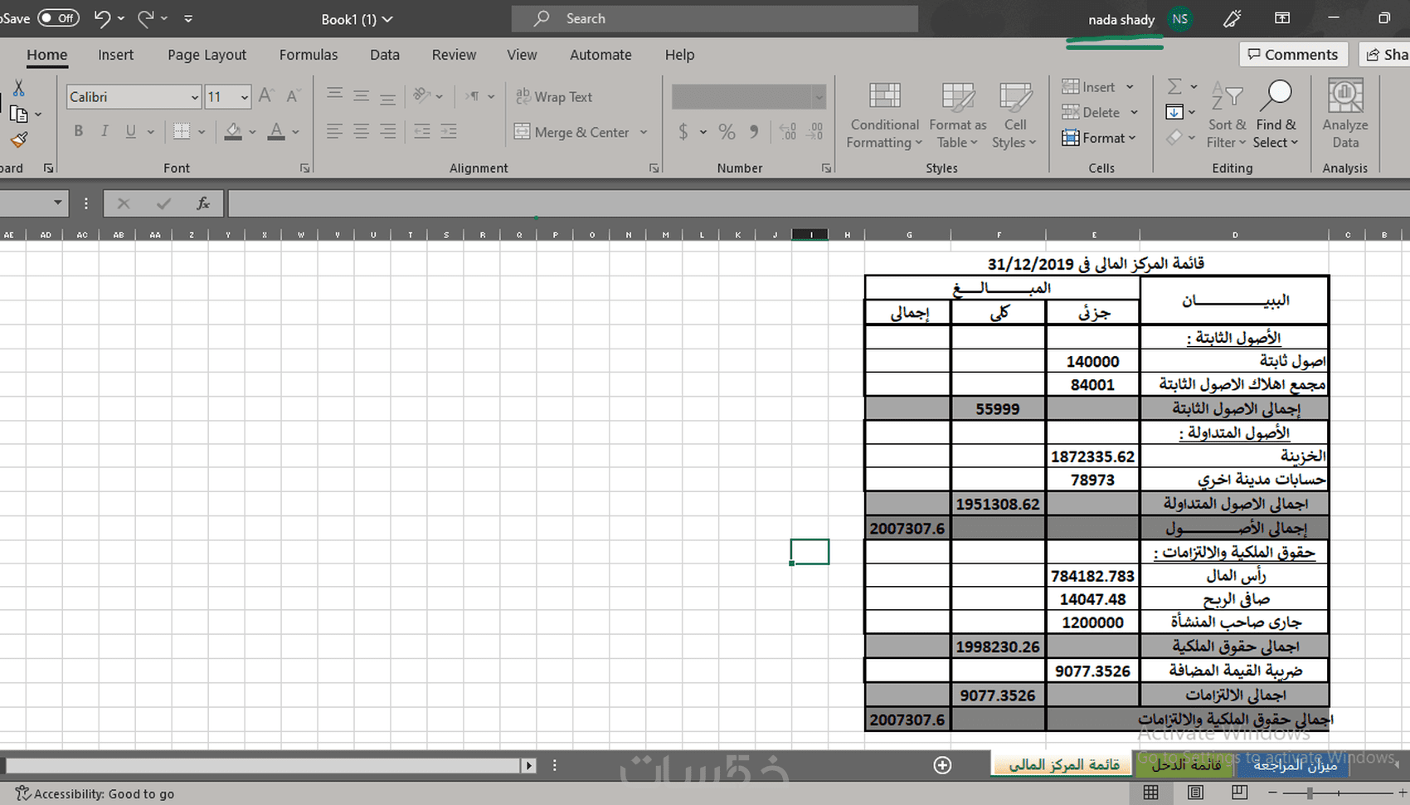Toggle Underline formatting
The image size is (1410, 805).
tap(130, 131)
